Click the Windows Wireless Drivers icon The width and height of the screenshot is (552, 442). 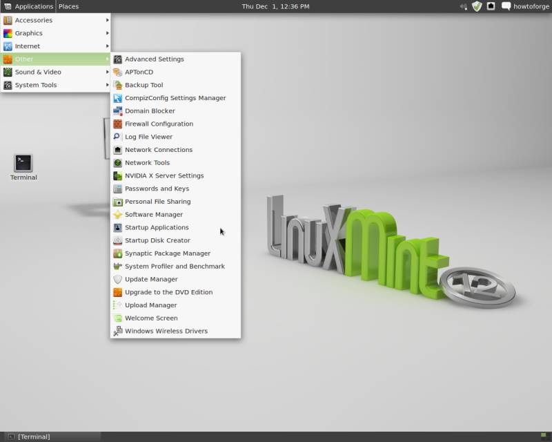coord(117,331)
